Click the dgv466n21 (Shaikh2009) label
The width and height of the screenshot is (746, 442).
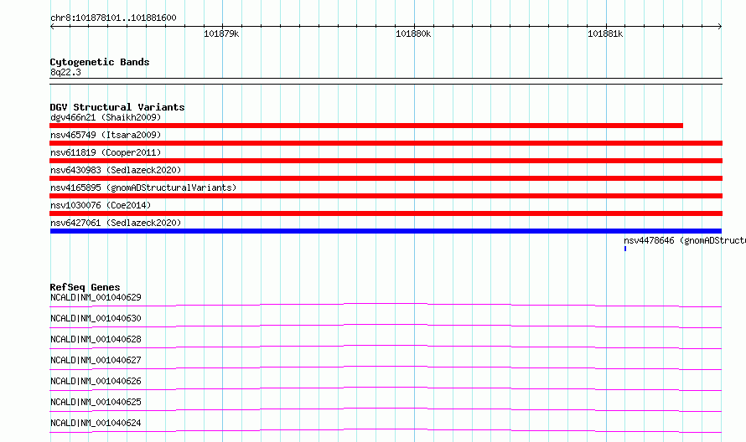[106, 117]
